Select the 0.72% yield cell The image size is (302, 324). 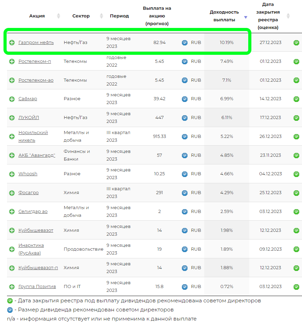pyautogui.click(x=227, y=286)
